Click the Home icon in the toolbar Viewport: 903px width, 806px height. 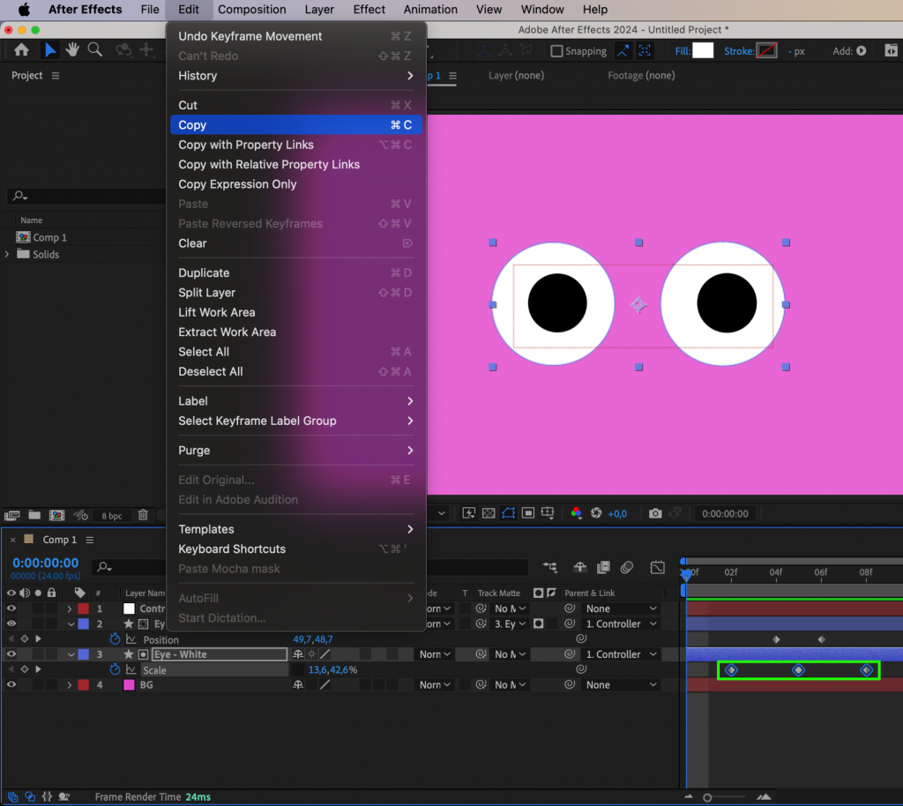coord(22,50)
